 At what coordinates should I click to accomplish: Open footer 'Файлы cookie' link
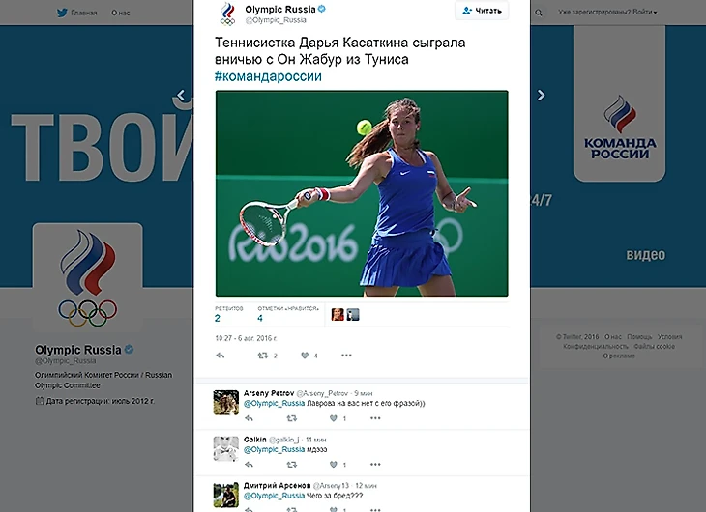coord(654,346)
